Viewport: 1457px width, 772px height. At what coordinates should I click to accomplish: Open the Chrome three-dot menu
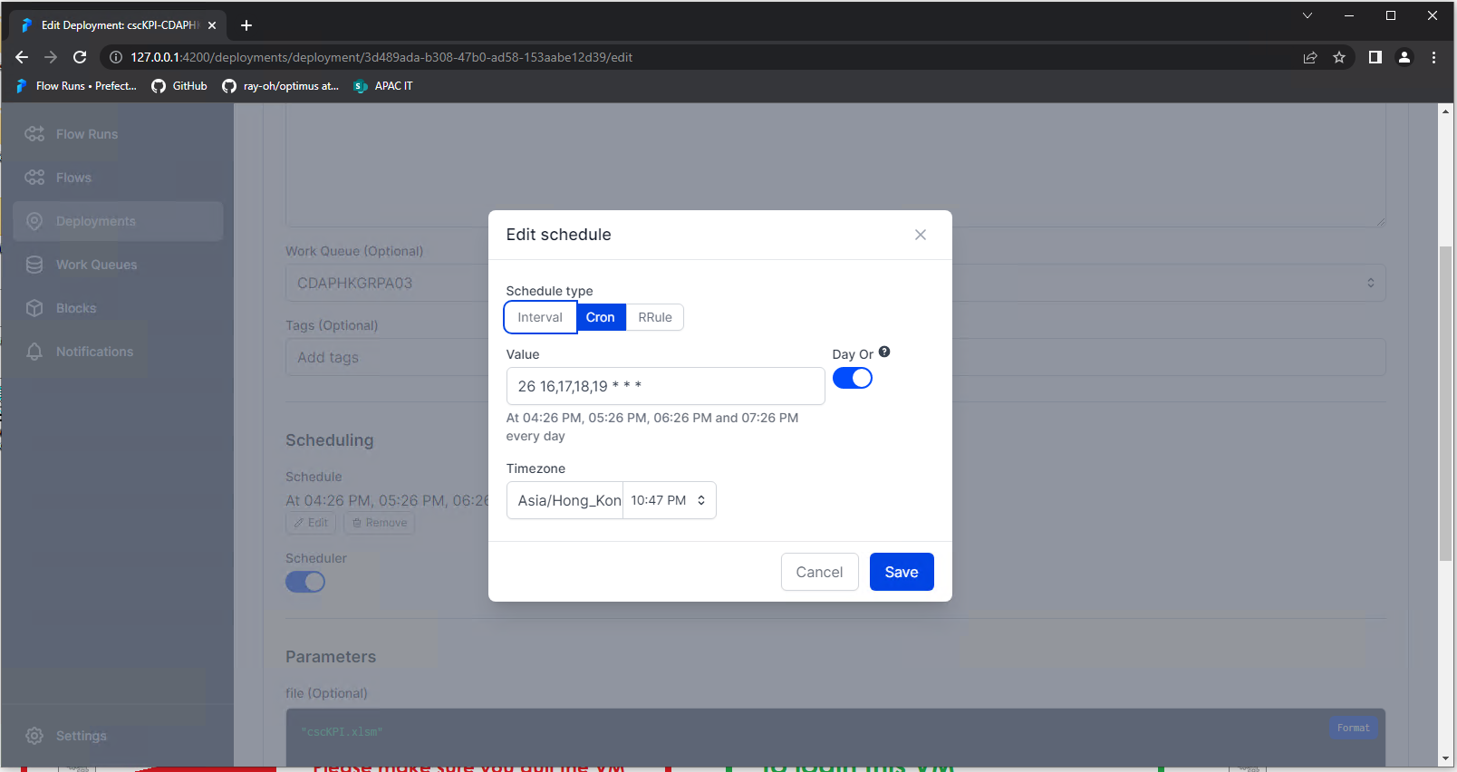pos(1433,57)
